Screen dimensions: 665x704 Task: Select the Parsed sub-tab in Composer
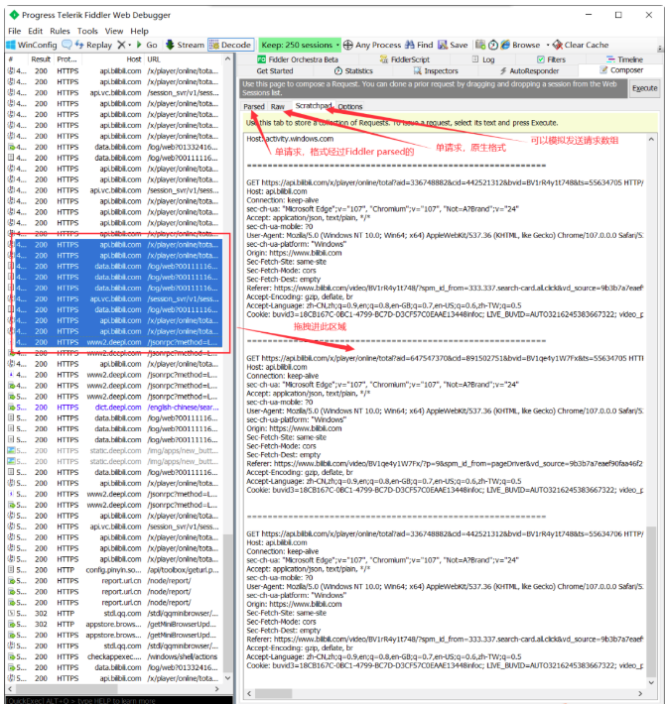254,106
